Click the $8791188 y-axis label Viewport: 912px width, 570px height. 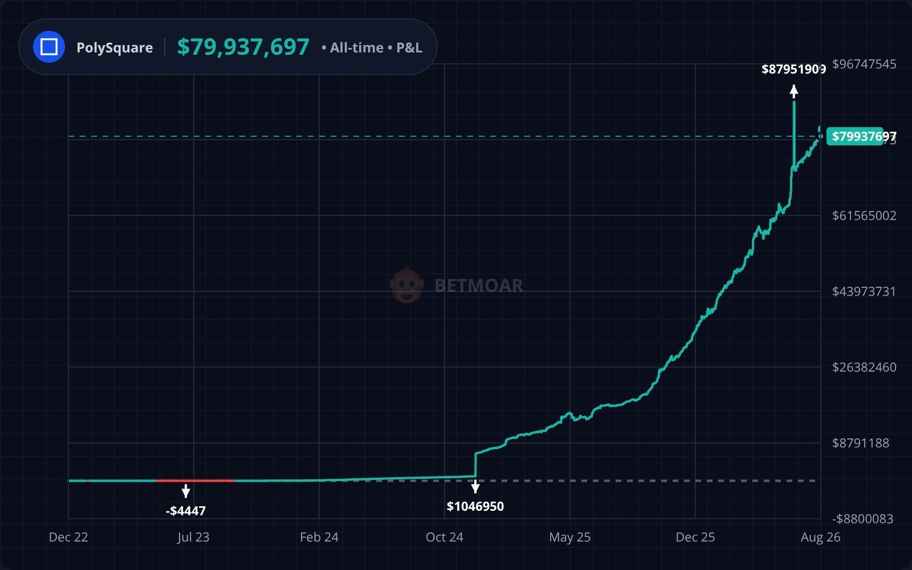[x=861, y=443]
